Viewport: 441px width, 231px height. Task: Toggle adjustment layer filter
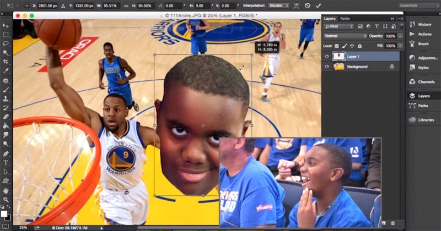(368, 26)
